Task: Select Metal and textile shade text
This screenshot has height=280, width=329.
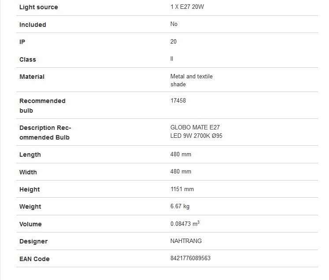Action: point(191,80)
